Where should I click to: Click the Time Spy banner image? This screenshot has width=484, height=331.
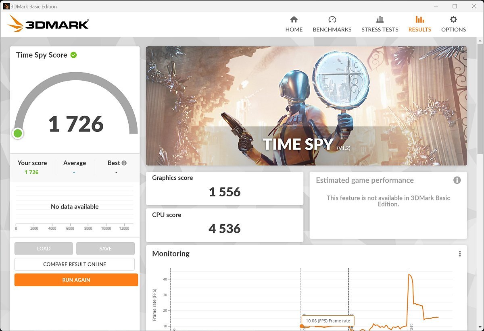pyautogui.click(x=307, y=106)
